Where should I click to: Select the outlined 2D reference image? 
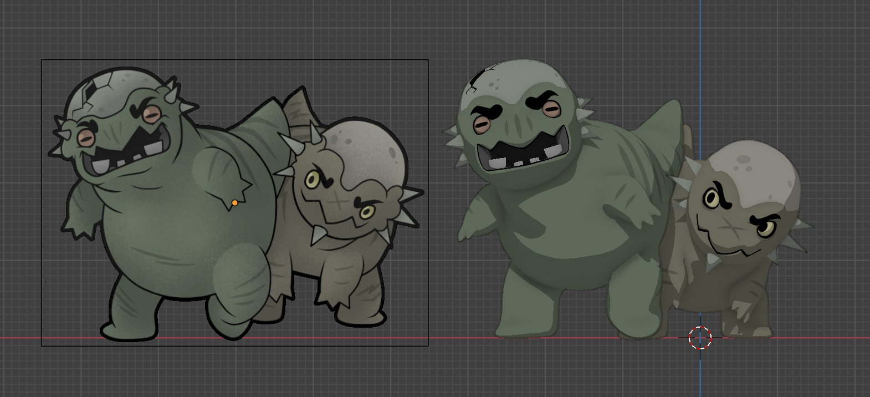235,203
